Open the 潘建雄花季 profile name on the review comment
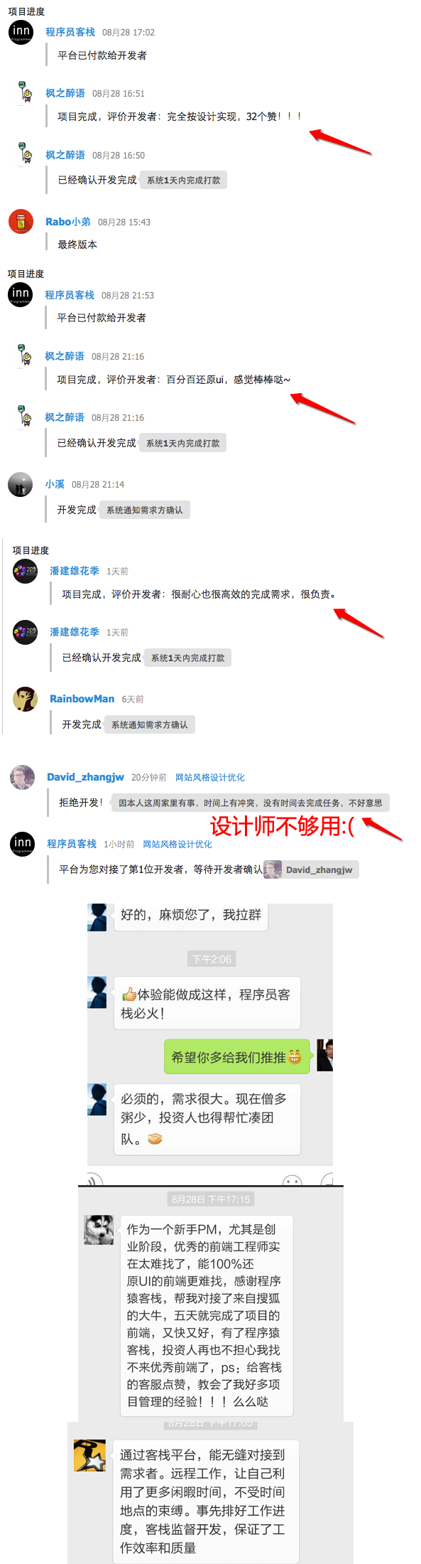 pos(75,571)
